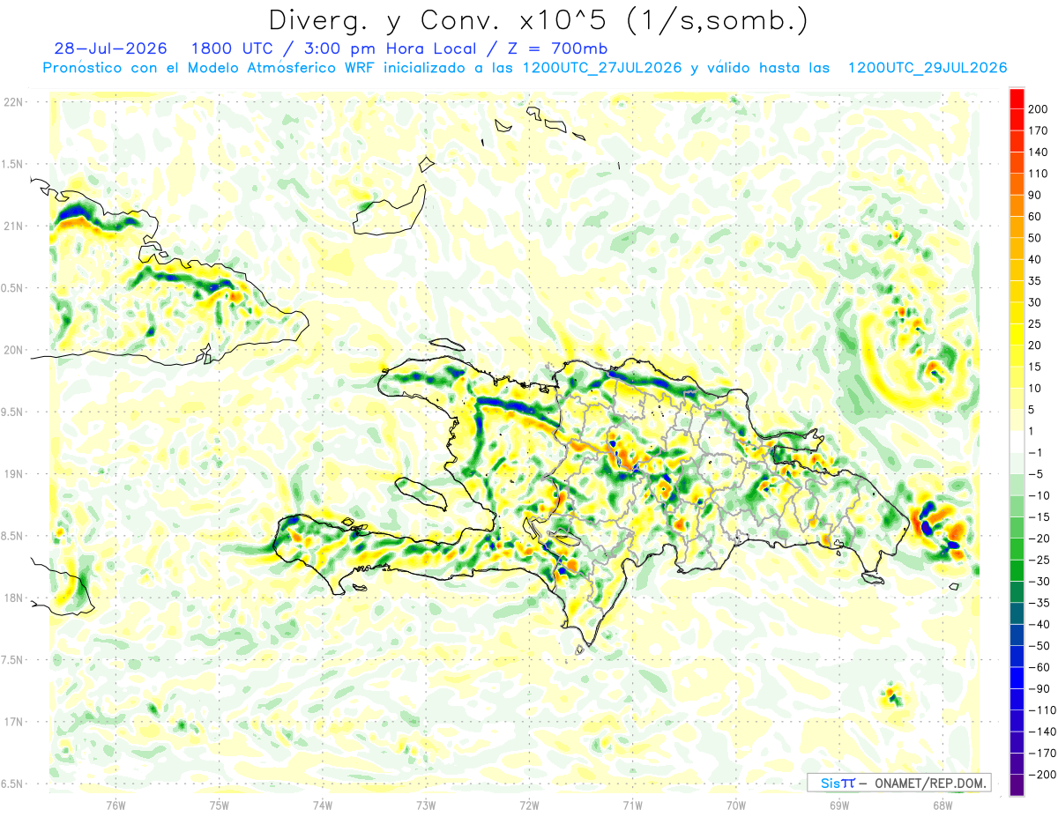This screenshot has width=1058, height=817.
Task: Click the "8.5N" latitude label
Action: (13, 536)
